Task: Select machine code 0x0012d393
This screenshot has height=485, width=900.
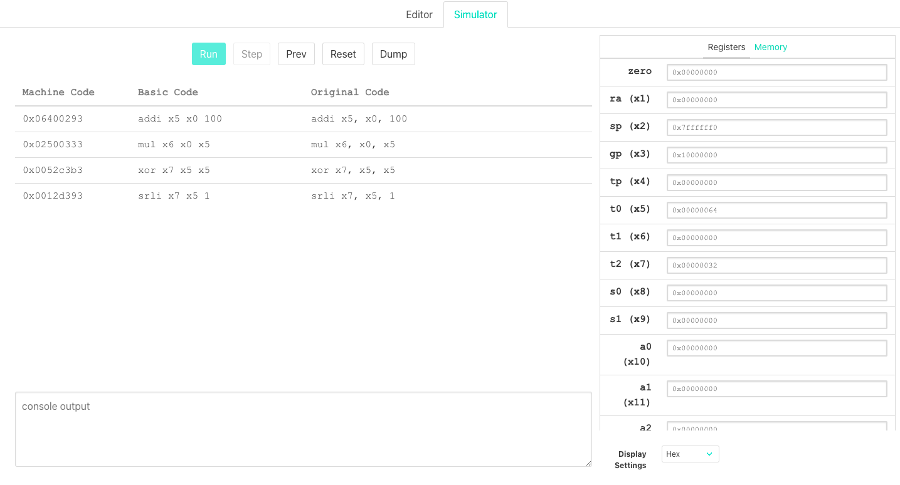Action: (x=53, y=196)
